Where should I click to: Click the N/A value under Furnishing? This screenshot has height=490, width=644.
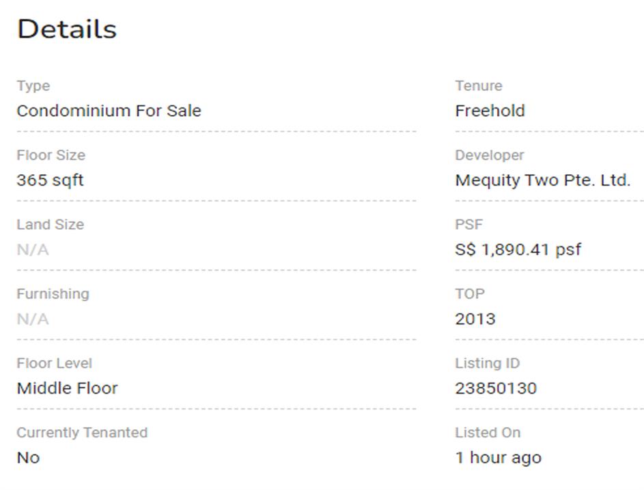click(33, 319)
